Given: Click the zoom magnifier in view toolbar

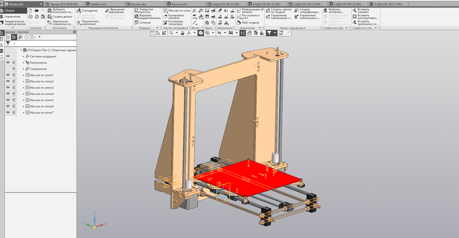Looking at the screenshot, I should (171, 33).
